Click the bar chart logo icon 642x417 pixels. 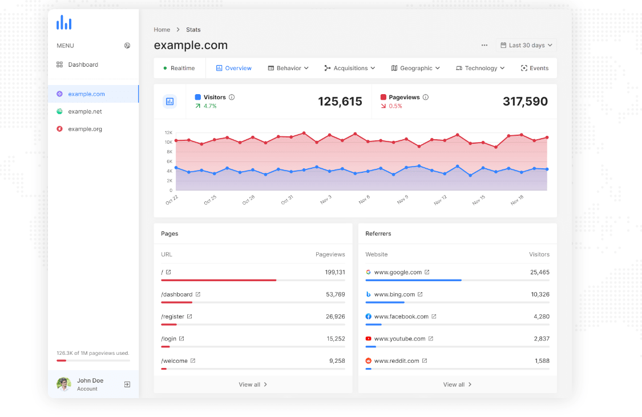[64, 23]
